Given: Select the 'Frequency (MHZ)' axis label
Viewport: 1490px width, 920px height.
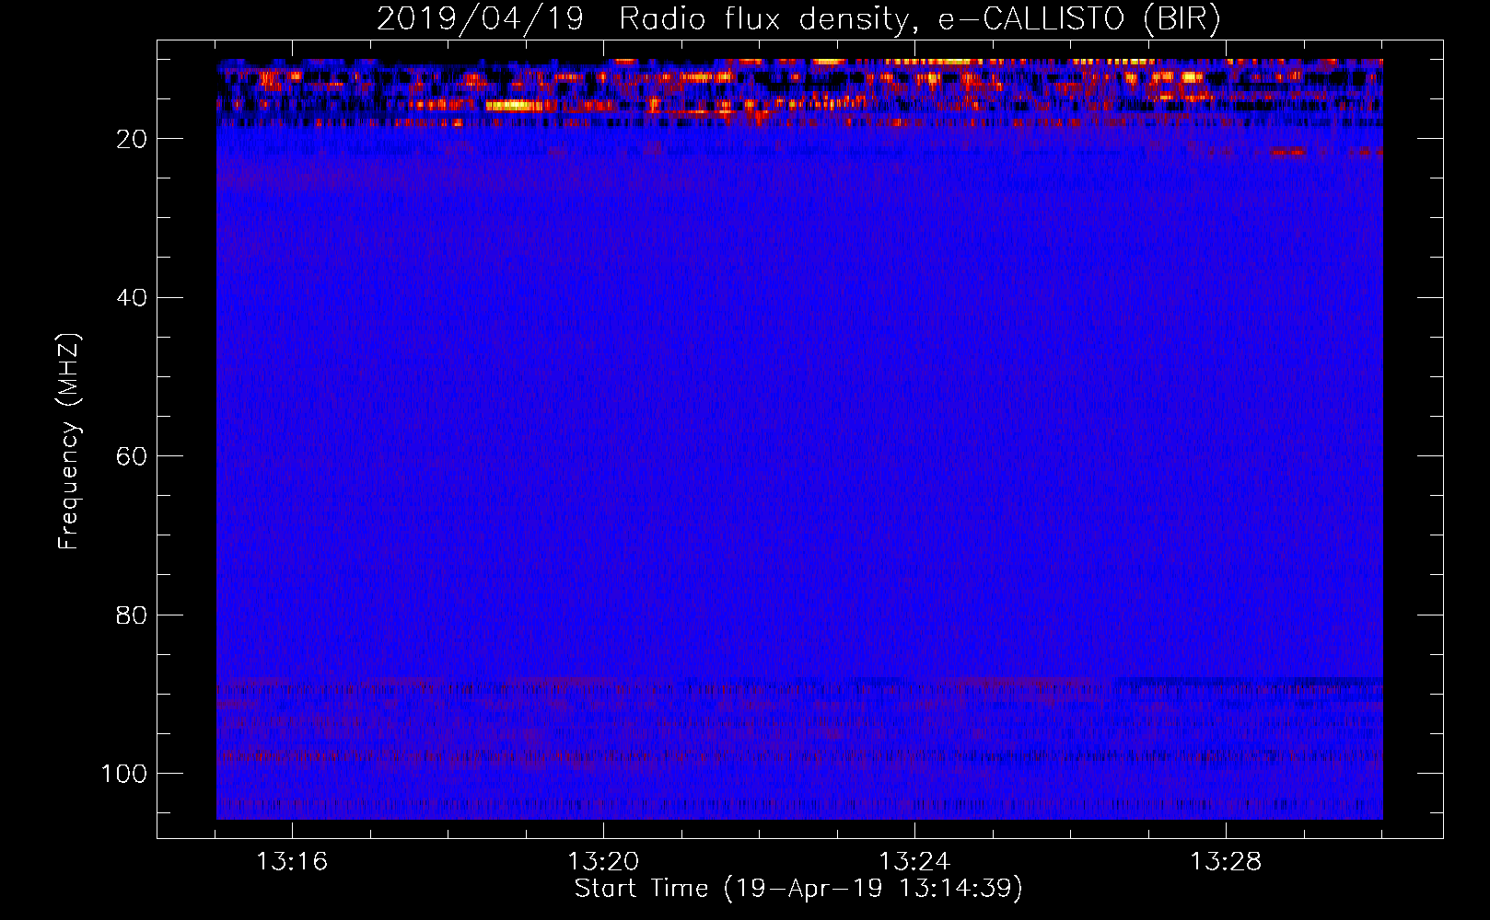Looking at the screenshot, I should (69, 442).
